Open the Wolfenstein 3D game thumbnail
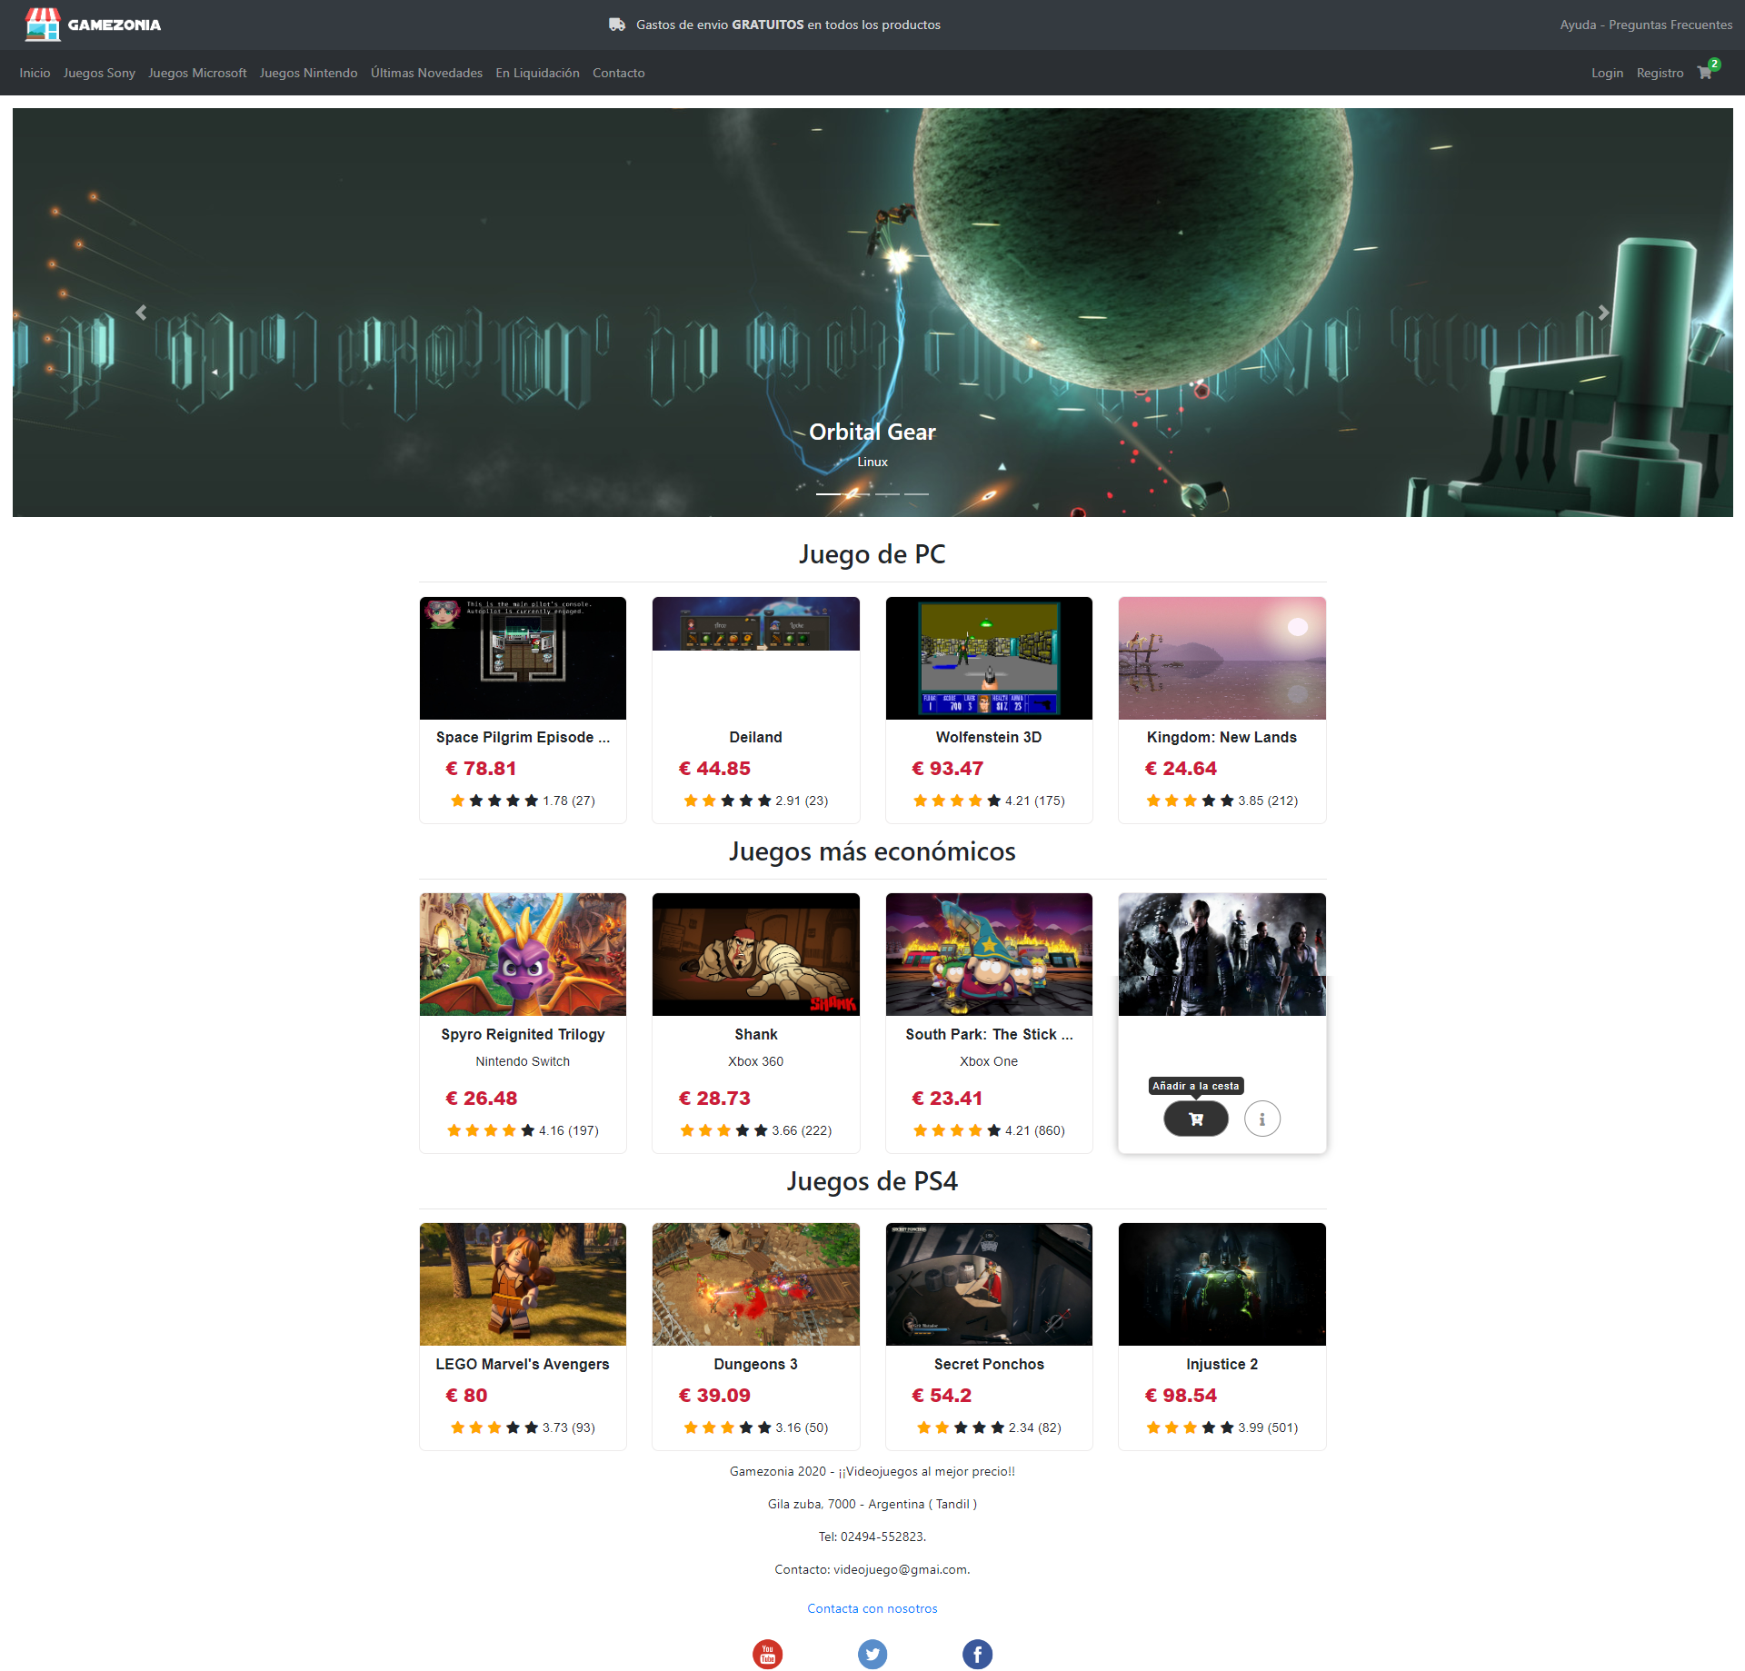1745x1671 pixels. pyautogui.click(x=989, y=658)
